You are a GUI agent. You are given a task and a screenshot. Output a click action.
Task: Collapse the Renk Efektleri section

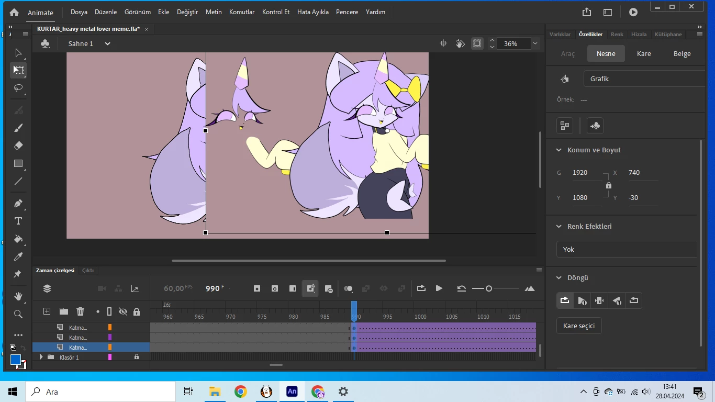pos(558,226)
